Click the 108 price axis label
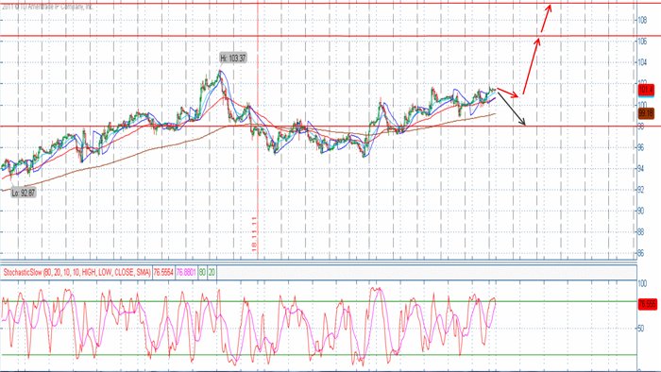 pos(642,20)
